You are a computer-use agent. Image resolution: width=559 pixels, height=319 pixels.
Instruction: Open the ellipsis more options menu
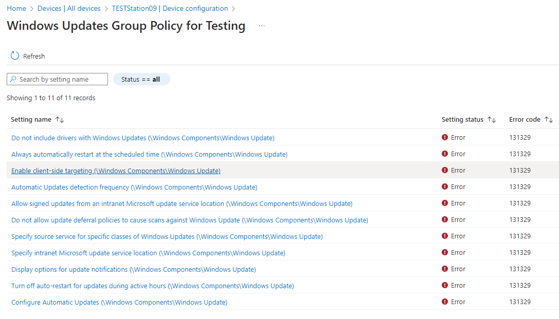pyautogui.click(x=262, y=26)
